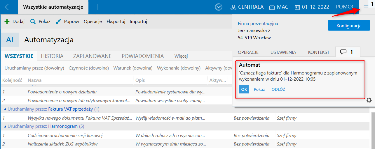Screen dimensions: 375x149
Task: Collapse the Faktura VAT sprzedaży group
Action: tap(5, 109)
